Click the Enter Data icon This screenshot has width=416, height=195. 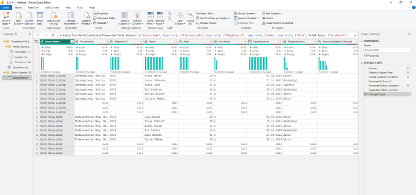click(40, 15)
